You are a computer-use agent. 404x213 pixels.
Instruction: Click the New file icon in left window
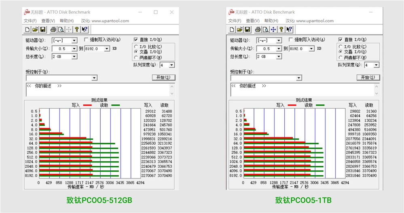pyautogui.click(x=27, y=30)
